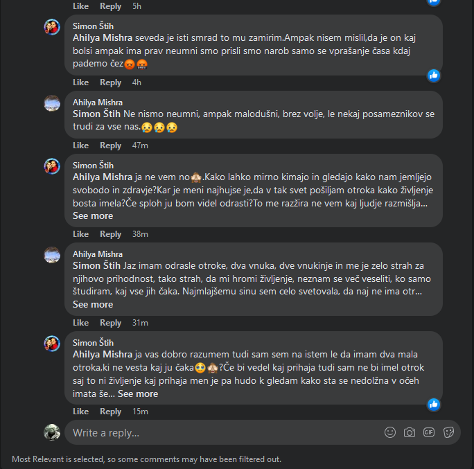The height and width of the screenshot is (469, 474).
Task: Focus the "Write a reply..." field
Action: click(x=222, y=432)
